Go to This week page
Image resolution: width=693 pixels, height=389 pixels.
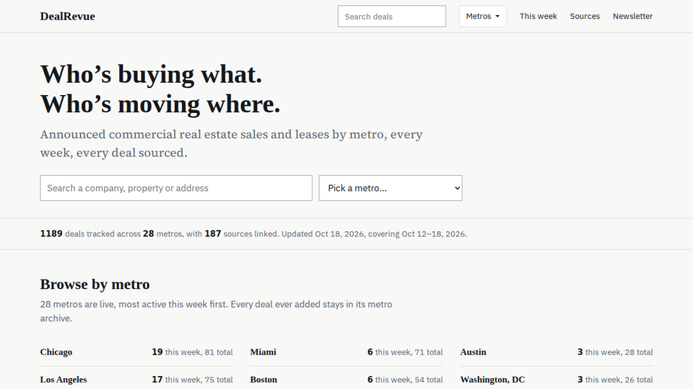tap(538, 17)
